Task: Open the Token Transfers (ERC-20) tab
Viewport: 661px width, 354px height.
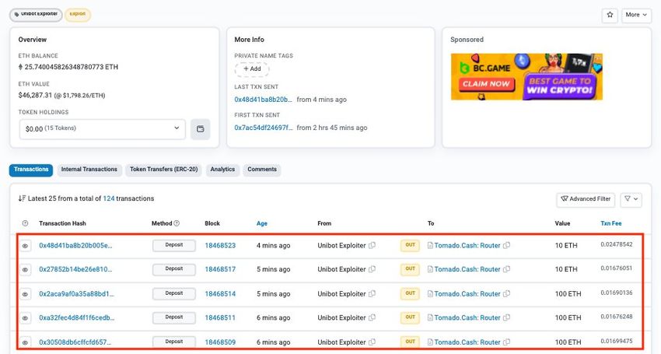Action: [163, 170]
